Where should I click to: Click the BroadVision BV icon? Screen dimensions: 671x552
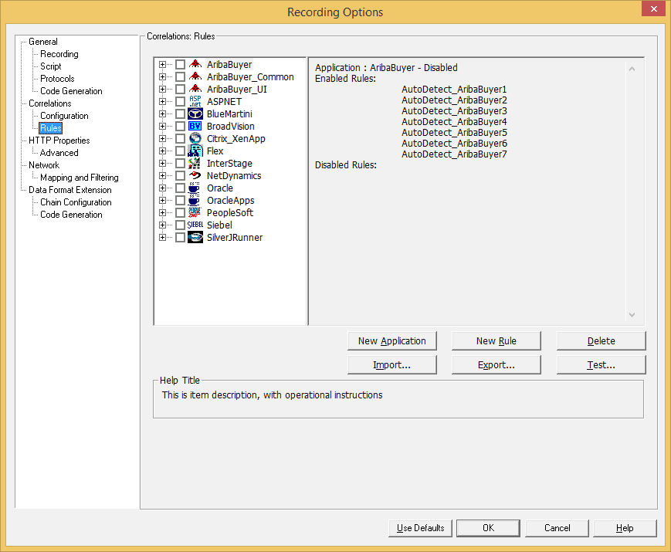pyautogui.click(x=195, y=127)
